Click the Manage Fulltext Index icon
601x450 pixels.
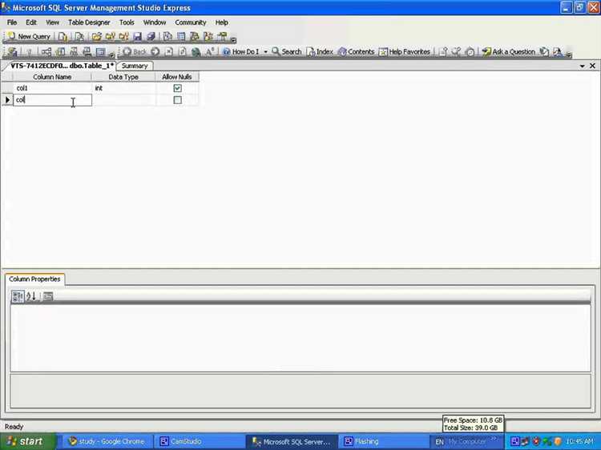point(74,52)
